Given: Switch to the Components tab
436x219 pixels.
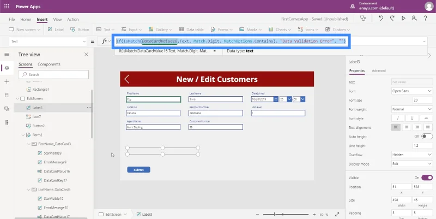Looking at the screenshot, I should point(49,64).
